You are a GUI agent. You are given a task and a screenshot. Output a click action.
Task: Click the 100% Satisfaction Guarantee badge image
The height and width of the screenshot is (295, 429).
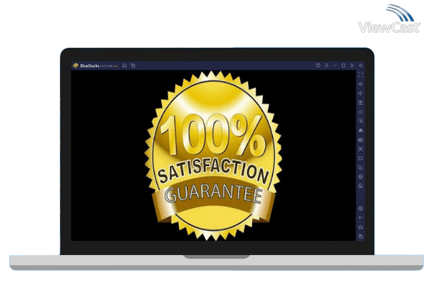point(213,155)
